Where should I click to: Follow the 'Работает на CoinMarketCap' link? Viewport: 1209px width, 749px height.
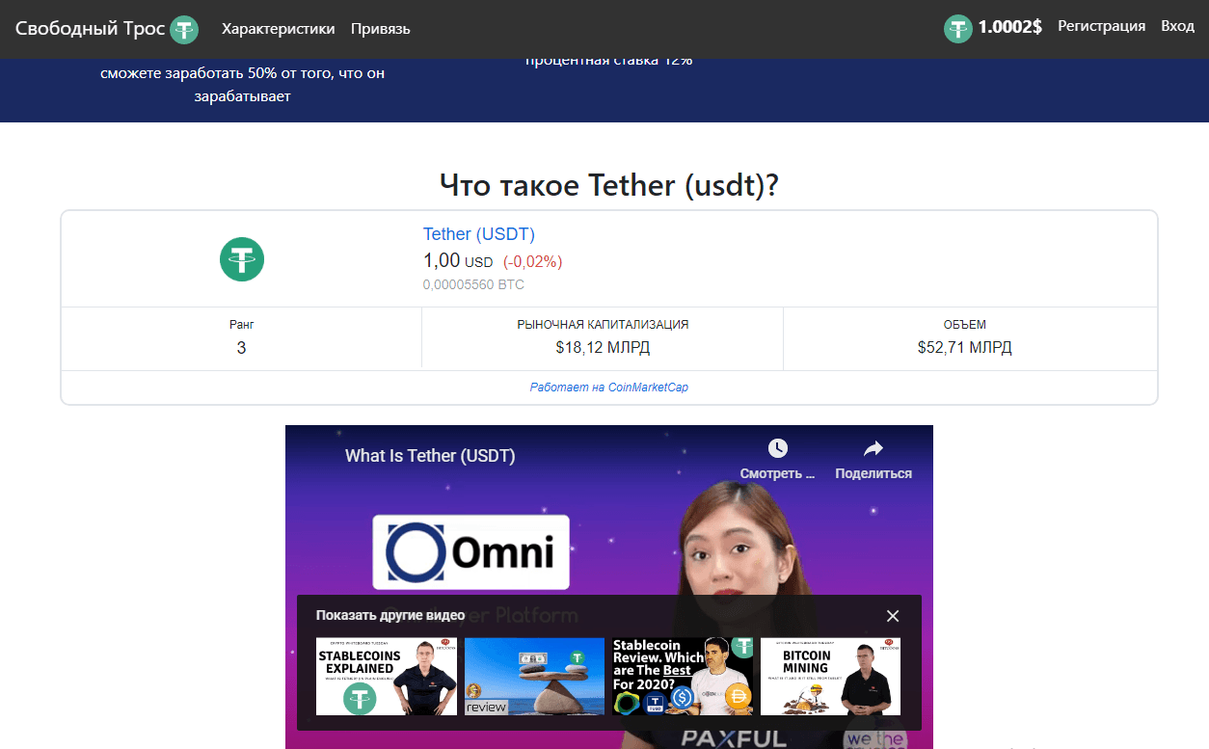(608, 388)
